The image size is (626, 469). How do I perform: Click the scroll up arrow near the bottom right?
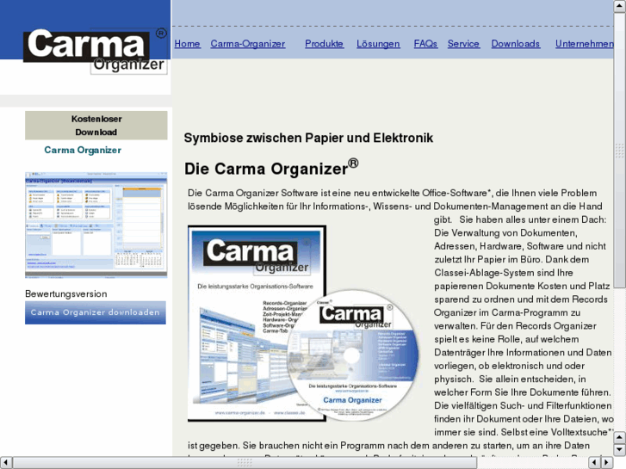tap(620, 437)
